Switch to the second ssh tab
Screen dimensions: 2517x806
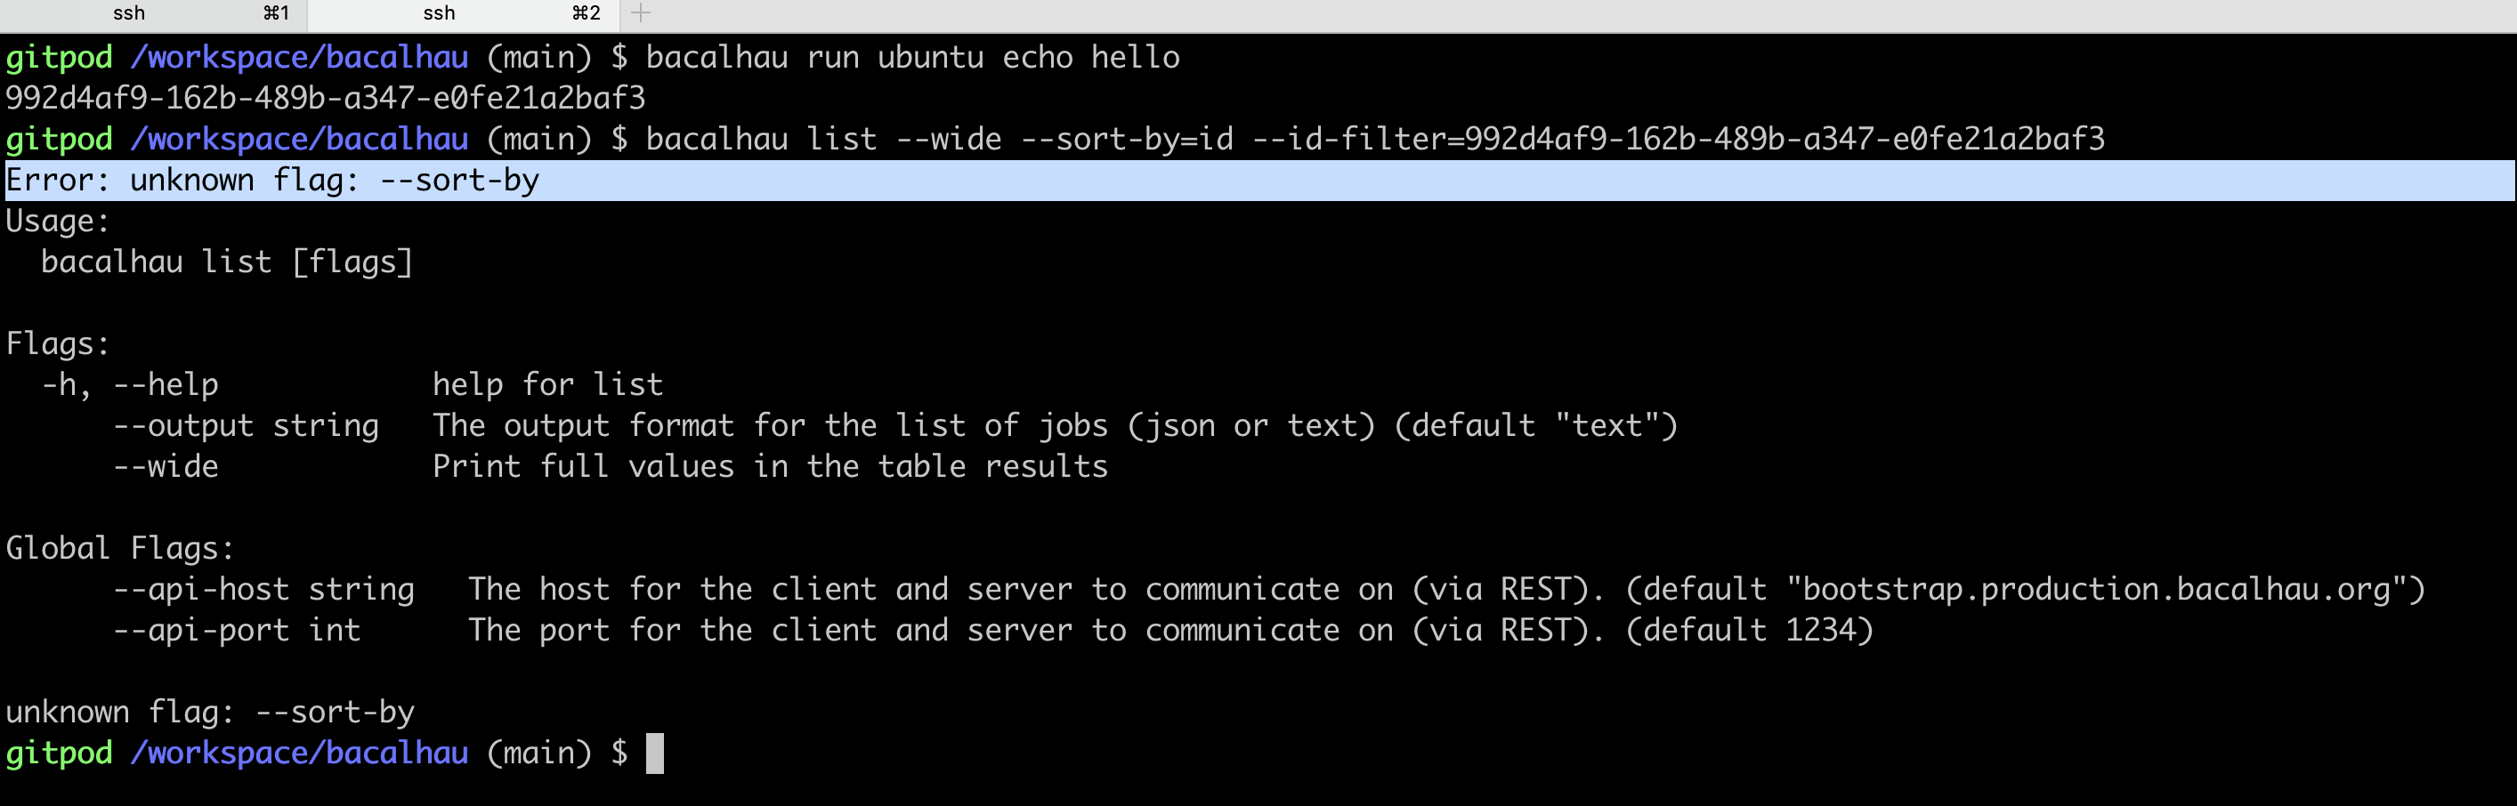click(440, 13)
